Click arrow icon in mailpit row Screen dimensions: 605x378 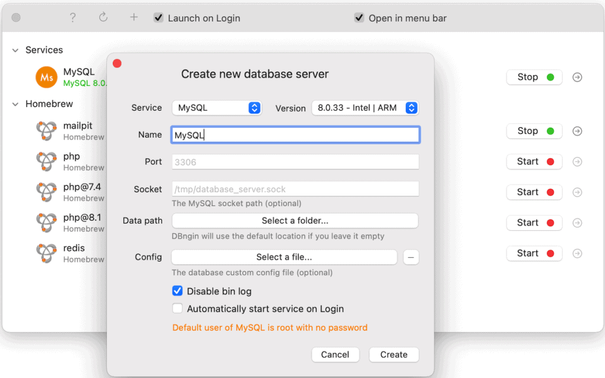click(x=578, y=131)
